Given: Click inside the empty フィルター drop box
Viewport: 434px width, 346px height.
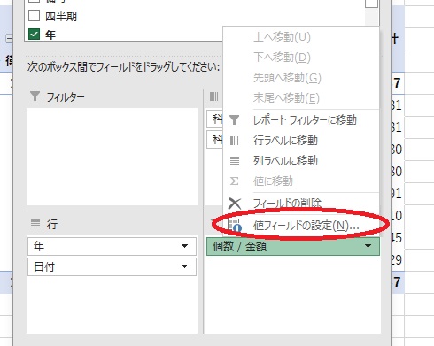Looking at the screenshot, I should (x=112, y=157).
